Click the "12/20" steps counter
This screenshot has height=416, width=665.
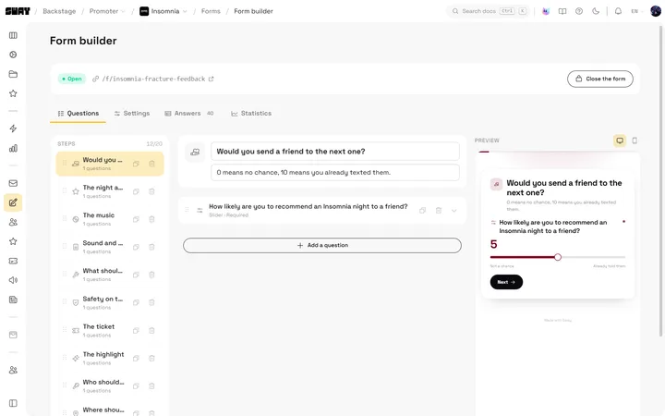pyautogui.click(x=154, y=144)
